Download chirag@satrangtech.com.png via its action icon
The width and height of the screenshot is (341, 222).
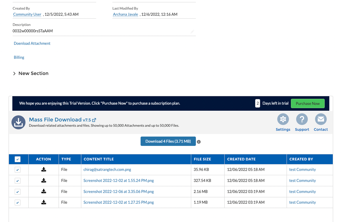click(44, 169)
